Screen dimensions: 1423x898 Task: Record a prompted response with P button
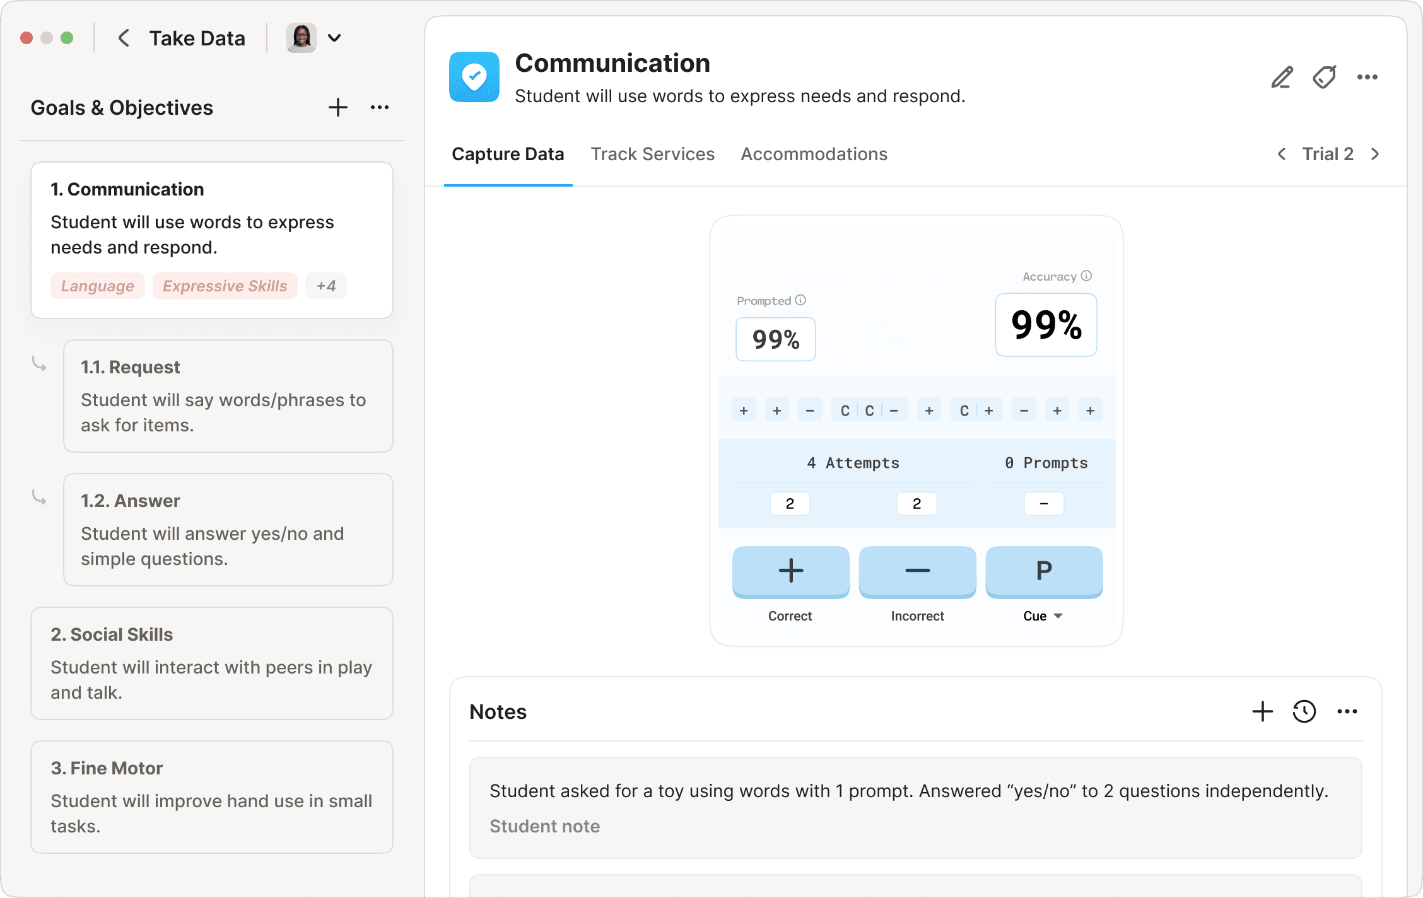click(1044, 571)
